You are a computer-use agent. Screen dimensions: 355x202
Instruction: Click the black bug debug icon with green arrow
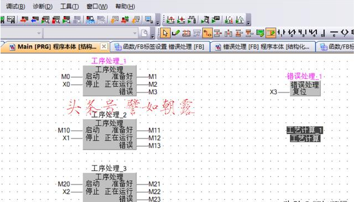point(205,20)
